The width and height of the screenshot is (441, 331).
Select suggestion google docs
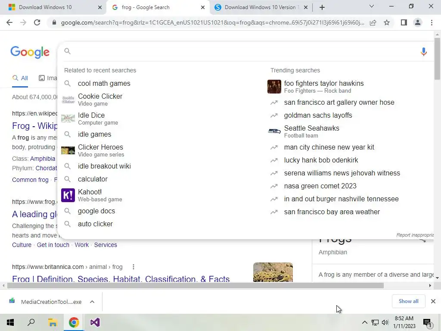tap(96, 211)
